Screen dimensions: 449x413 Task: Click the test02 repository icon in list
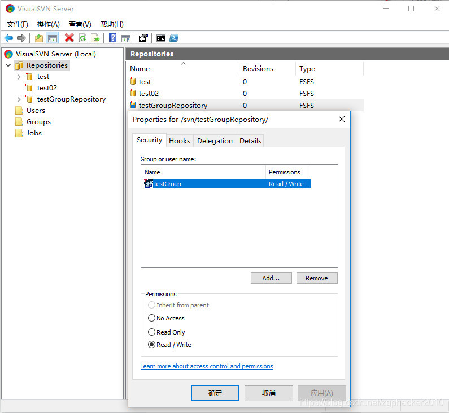[132, 93]
